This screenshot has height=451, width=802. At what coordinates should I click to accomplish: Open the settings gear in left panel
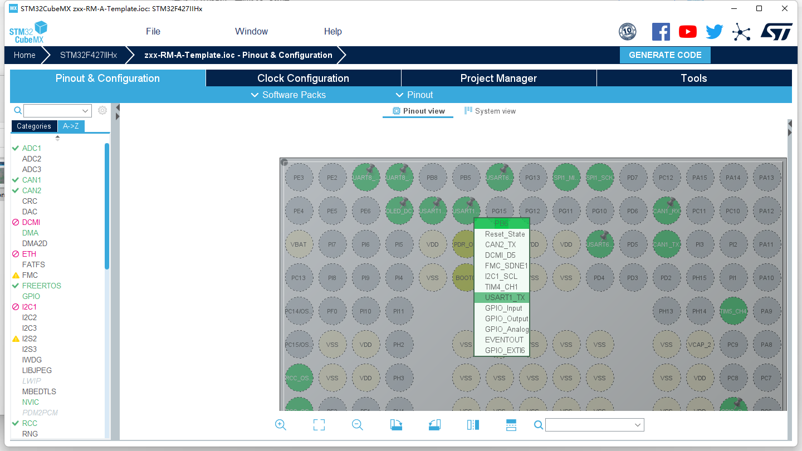(102, 110)
